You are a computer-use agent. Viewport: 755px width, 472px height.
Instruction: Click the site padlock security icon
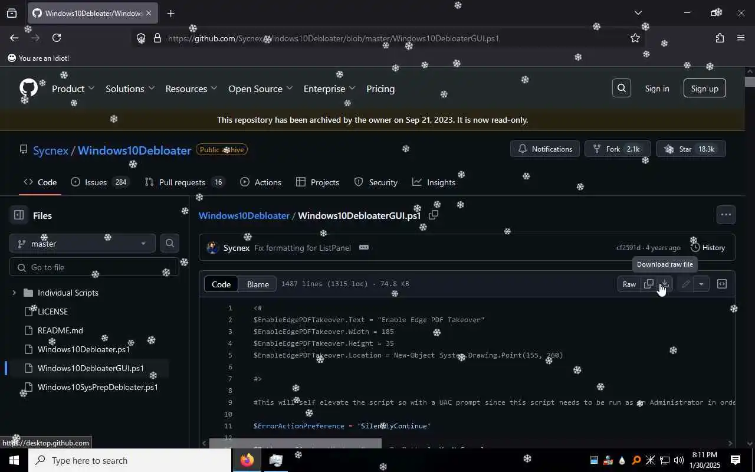click(x=157, y=38)
